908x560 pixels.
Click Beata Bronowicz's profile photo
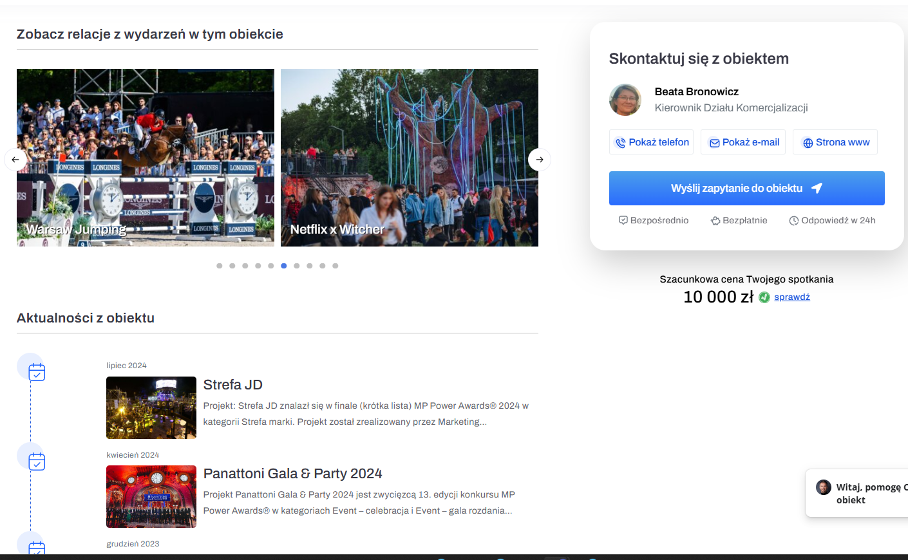click(x=625, y=100)
